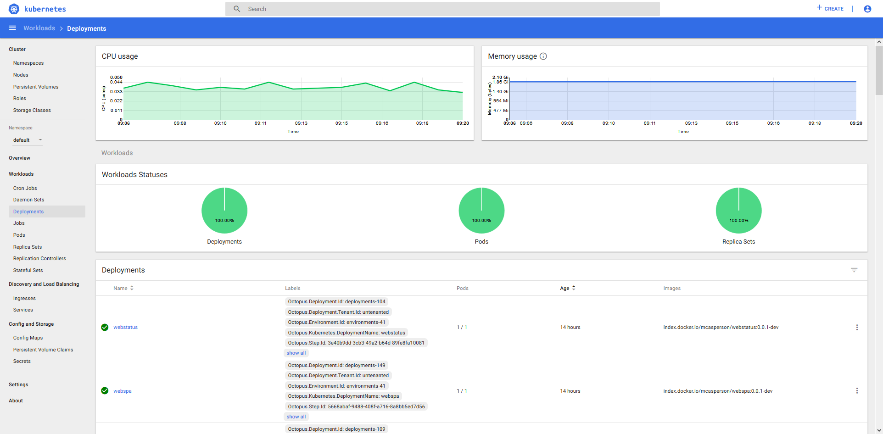The height and width of the screenshot is (434, 883).
Task: Click the CREATE icon in the header
Action: click(x=830, y=8)
